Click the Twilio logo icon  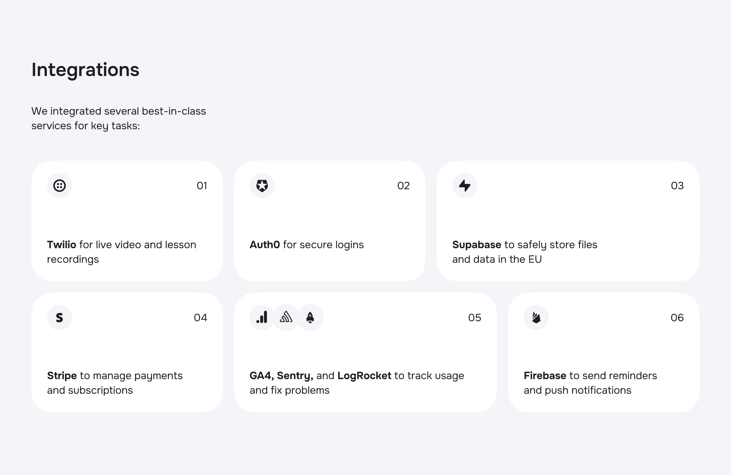[59, 186]
